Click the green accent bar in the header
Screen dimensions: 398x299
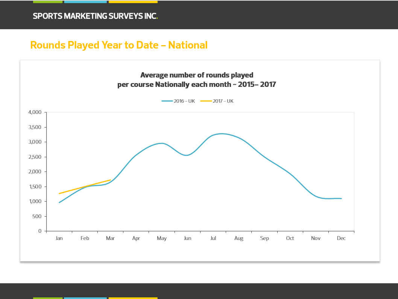coord(48,2)
